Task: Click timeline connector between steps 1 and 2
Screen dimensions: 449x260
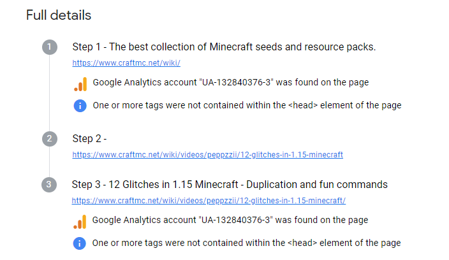Action: (x=50, y=93)
